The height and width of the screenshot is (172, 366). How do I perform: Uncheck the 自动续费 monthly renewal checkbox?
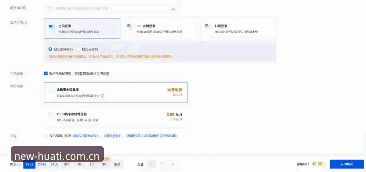coord(46,73)
